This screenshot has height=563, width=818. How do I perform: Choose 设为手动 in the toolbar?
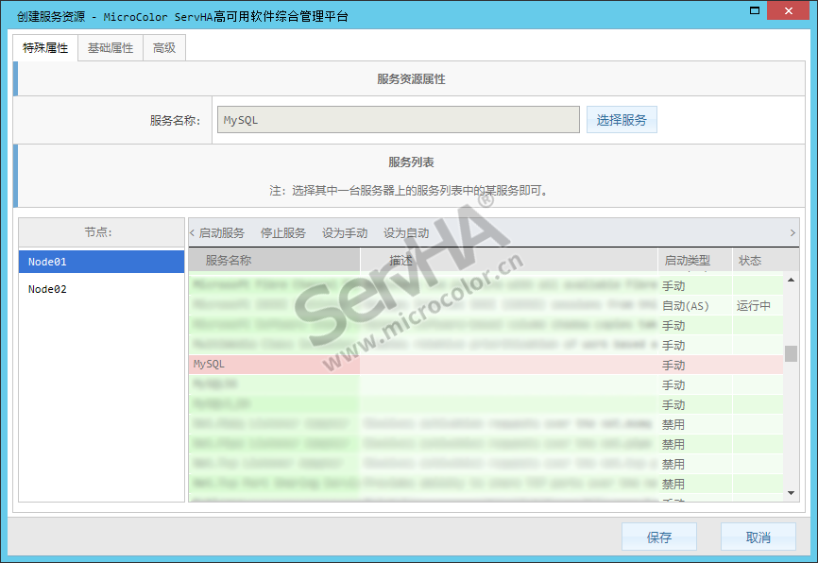click(x=345, y=233)
